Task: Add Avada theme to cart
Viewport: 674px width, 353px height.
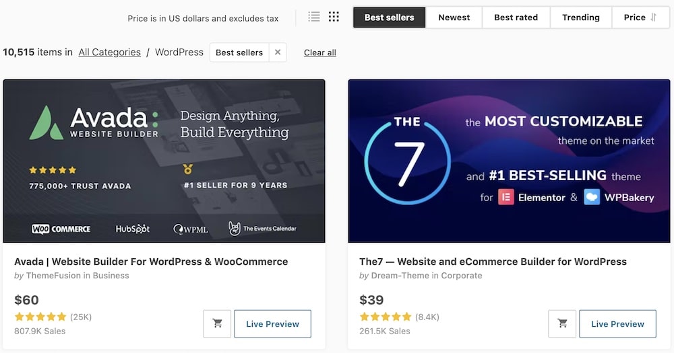Action: (x=217, y=323)
